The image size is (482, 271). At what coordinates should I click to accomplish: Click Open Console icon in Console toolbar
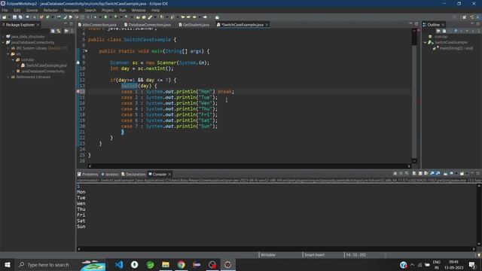point(462,174)
